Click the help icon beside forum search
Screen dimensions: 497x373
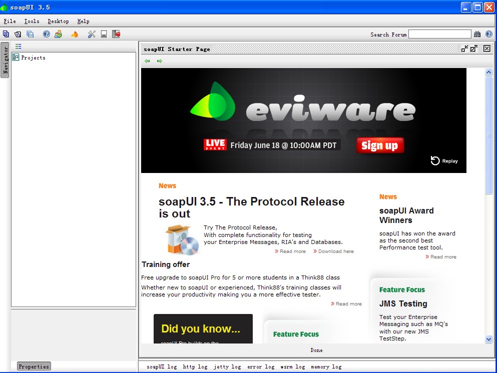point(489,34)
